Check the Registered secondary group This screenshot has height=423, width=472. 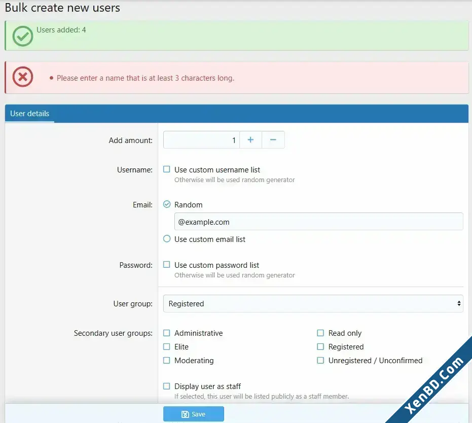(x=320, y=346)
